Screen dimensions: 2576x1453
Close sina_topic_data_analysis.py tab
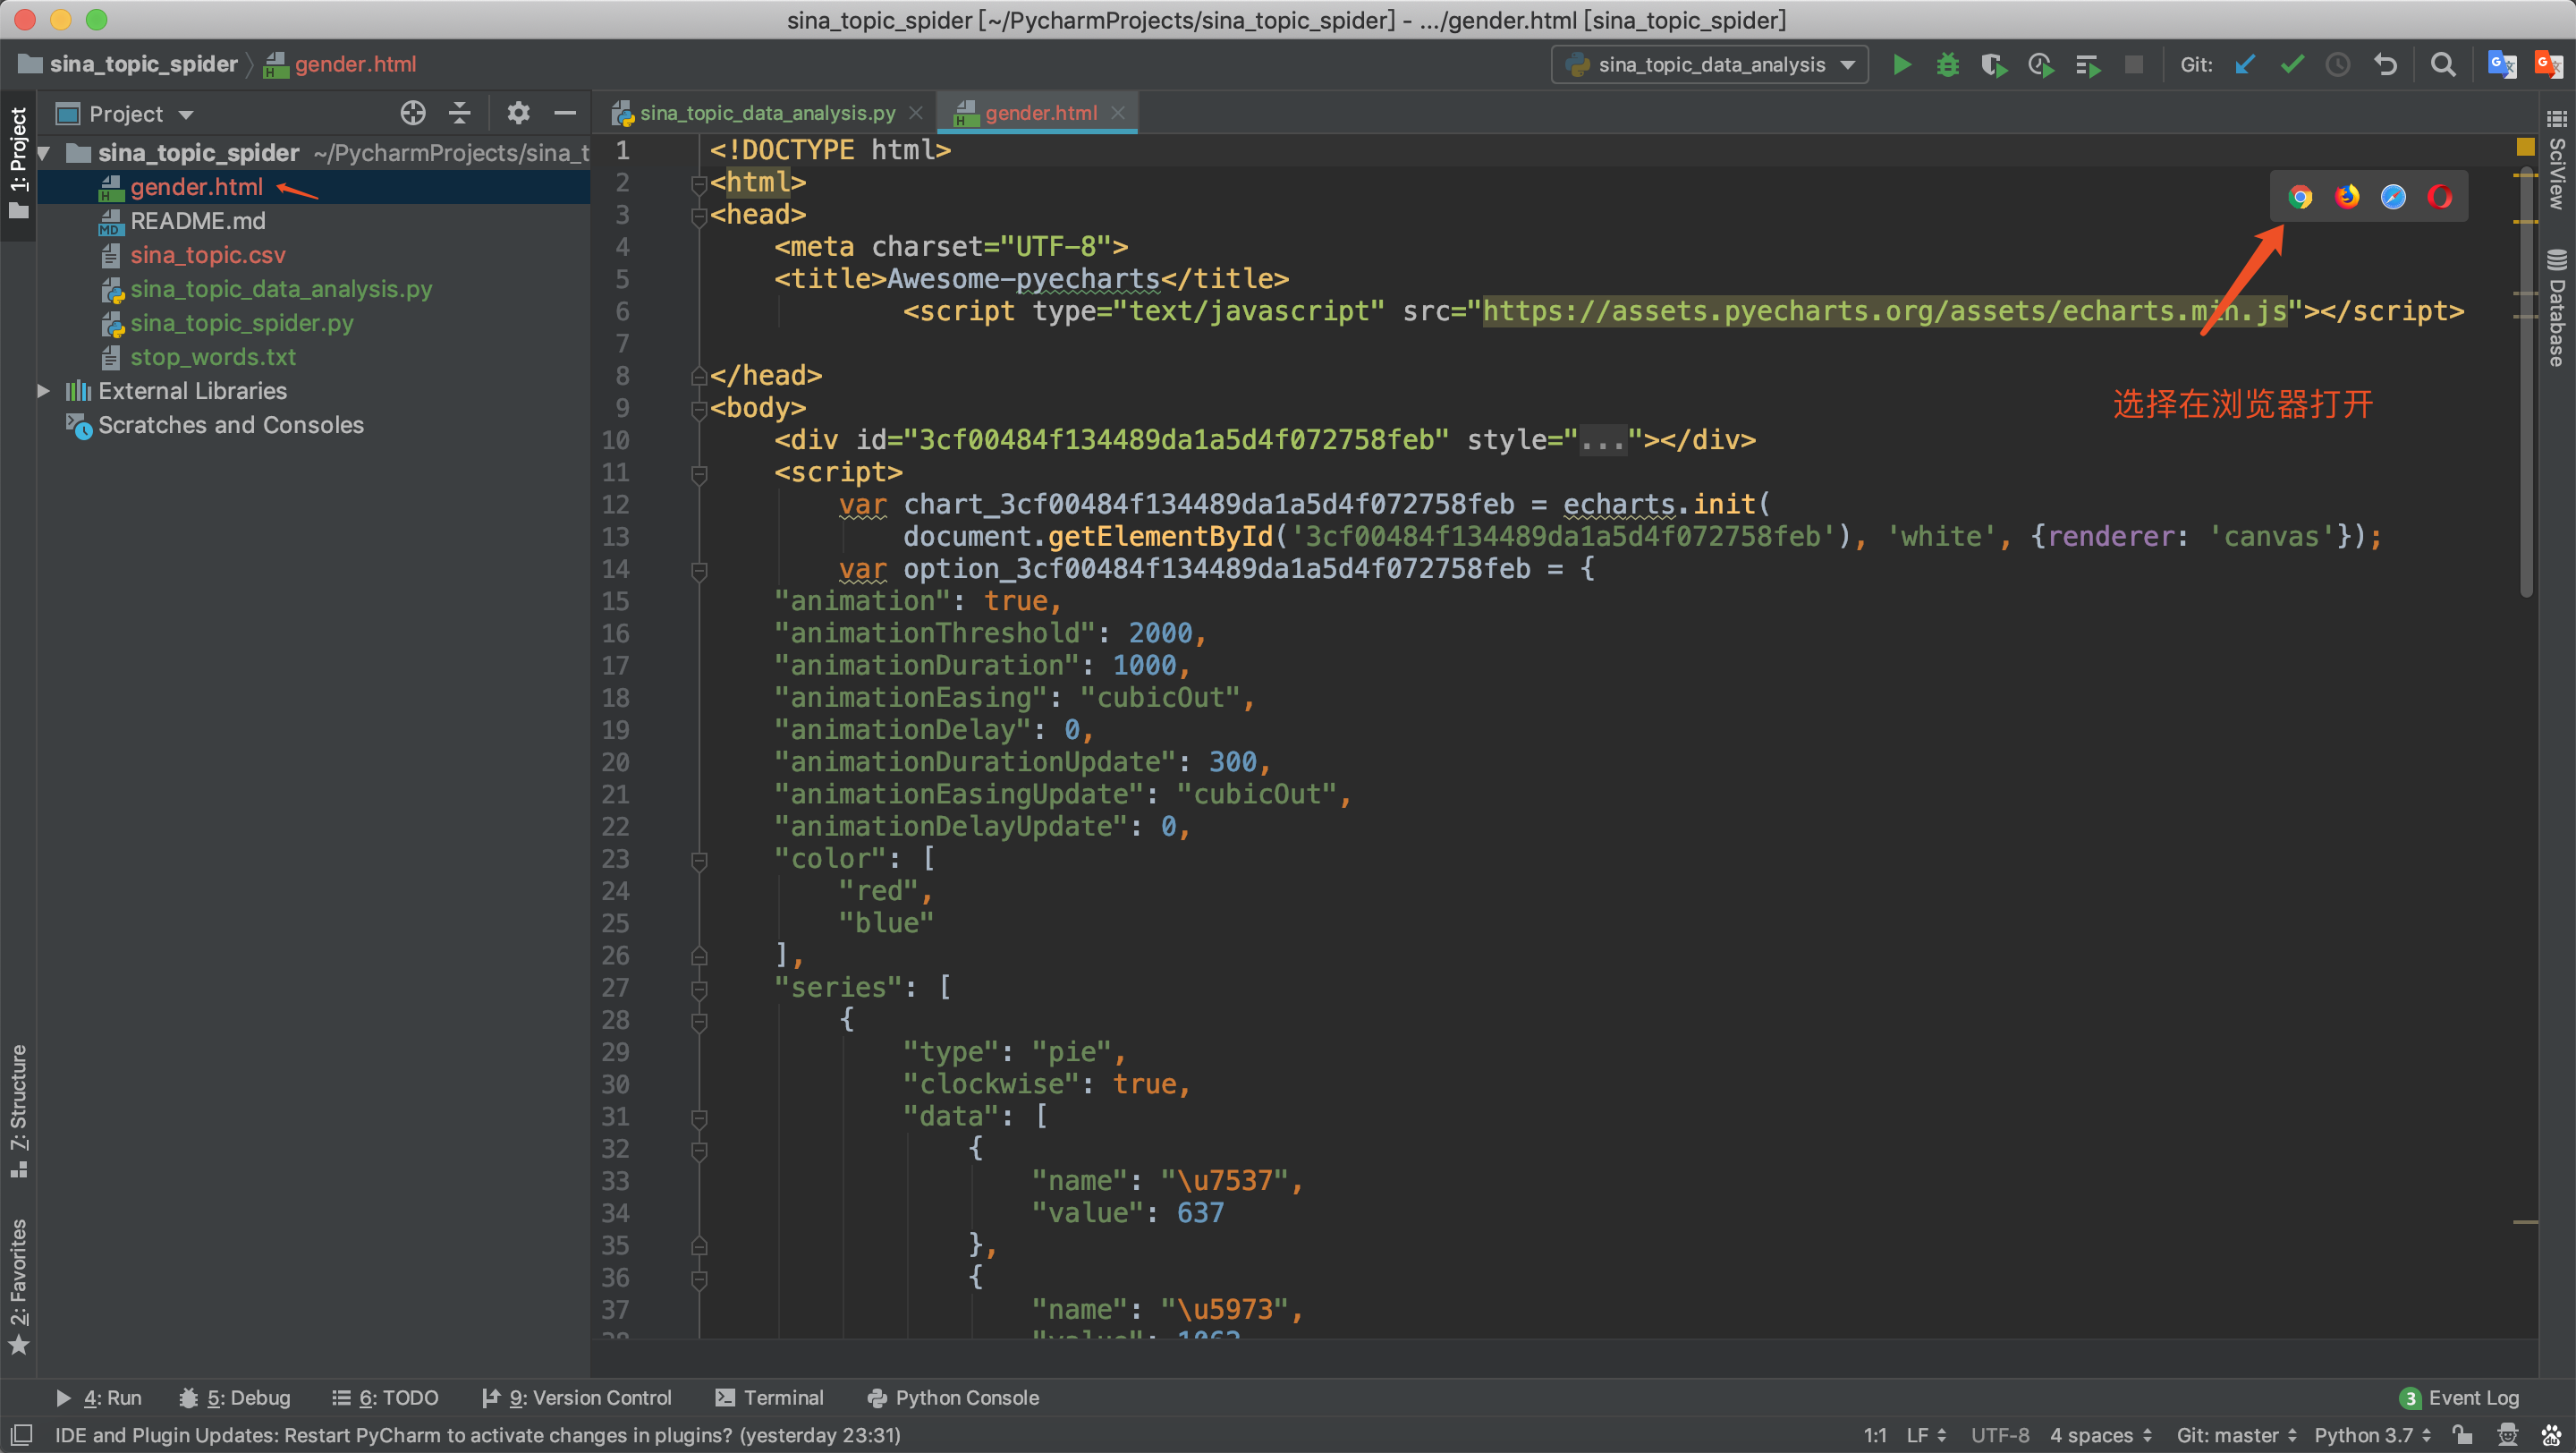[x=915, y=113]
